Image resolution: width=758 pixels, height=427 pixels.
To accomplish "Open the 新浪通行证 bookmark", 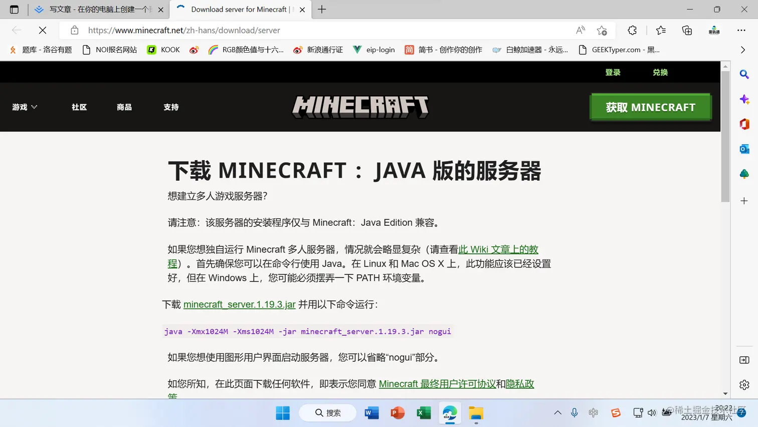I will (318, 50).
